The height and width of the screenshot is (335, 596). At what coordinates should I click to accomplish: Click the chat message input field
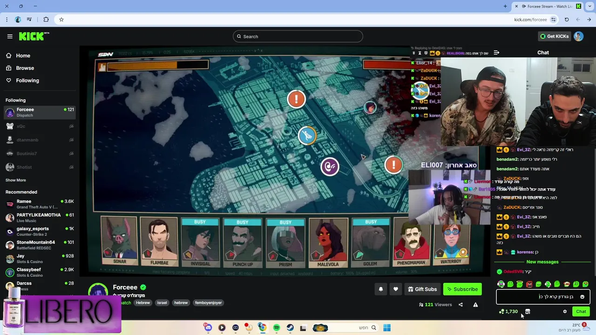pos(543,297)
